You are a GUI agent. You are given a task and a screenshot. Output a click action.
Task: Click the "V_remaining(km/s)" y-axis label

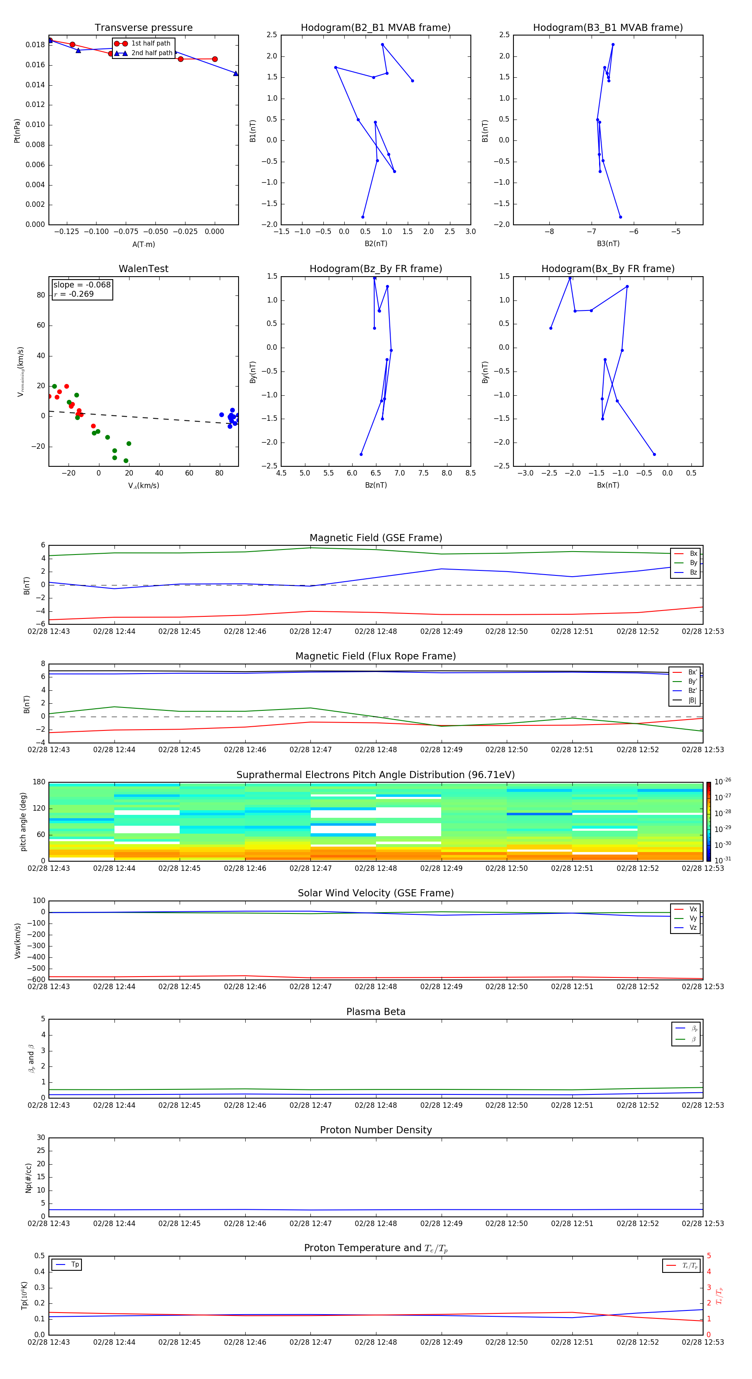coord(20,371)
